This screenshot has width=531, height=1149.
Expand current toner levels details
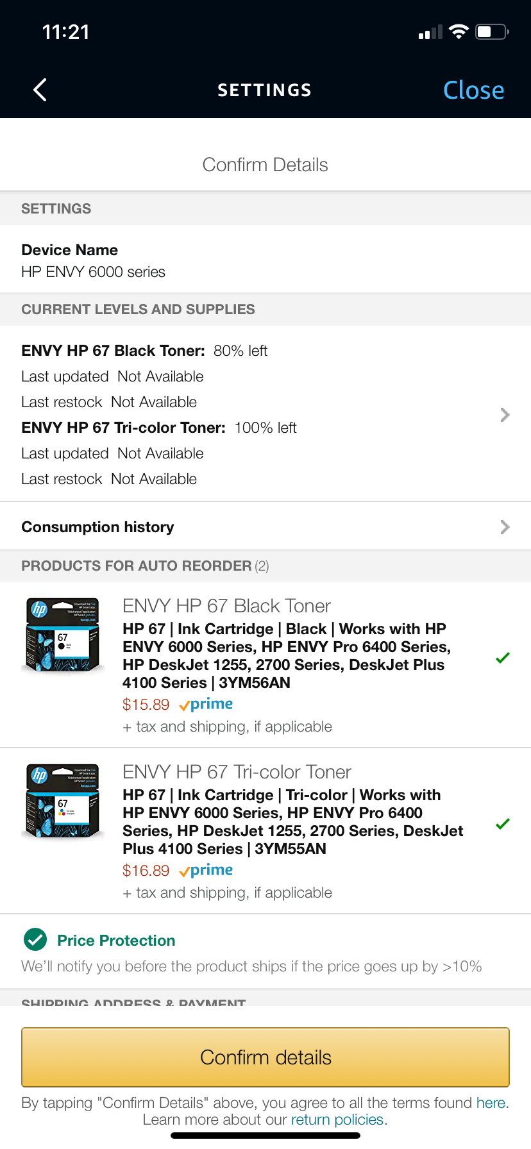pos(505,415)
